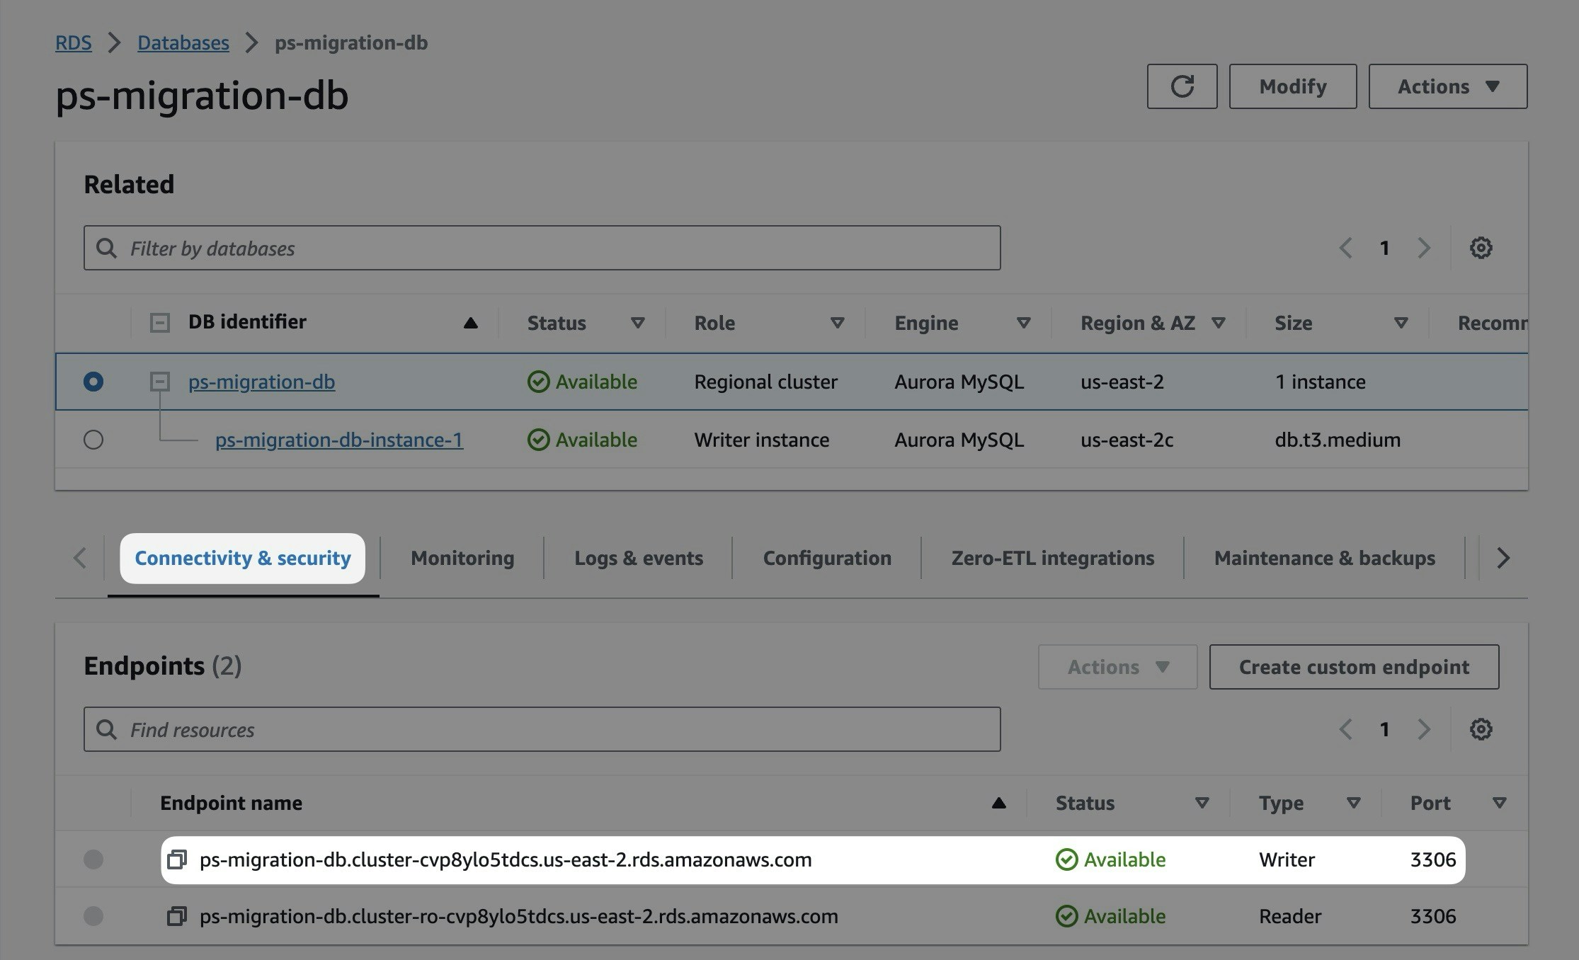The width and height of the screenshot is (1579, 960).
Task: Collapse all rows via DB identifier header box
Action: (x=160, y=323)
